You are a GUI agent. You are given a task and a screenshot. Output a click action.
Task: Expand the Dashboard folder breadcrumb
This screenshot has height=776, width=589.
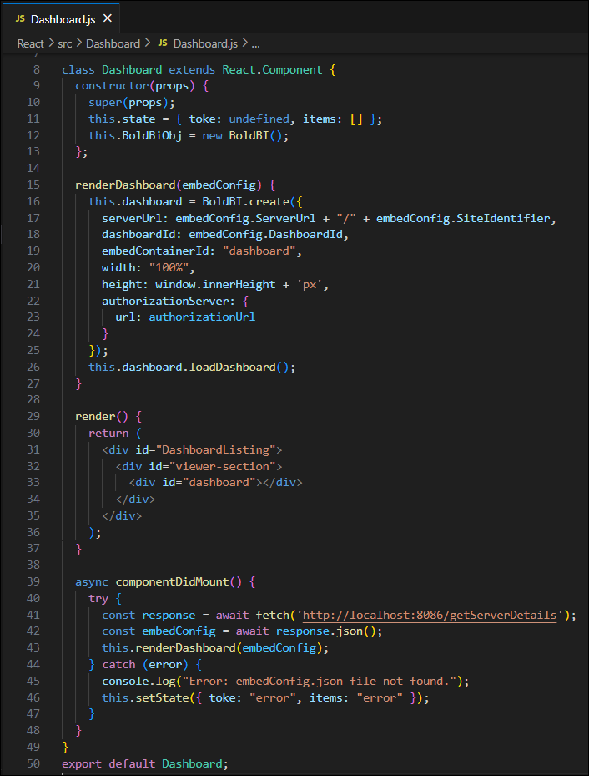point(113,43)
